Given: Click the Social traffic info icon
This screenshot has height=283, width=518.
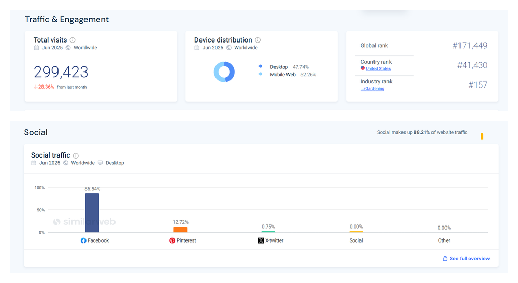Looking at the screenshot, I should coord(76,155).
